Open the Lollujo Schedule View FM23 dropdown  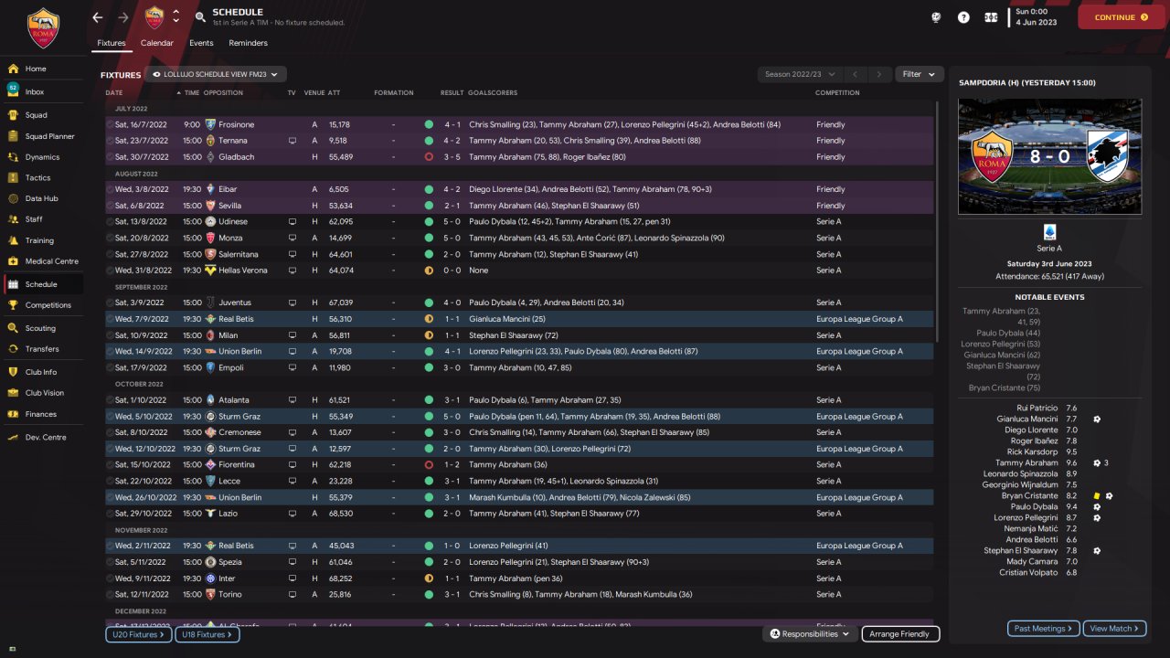(216, 74)
